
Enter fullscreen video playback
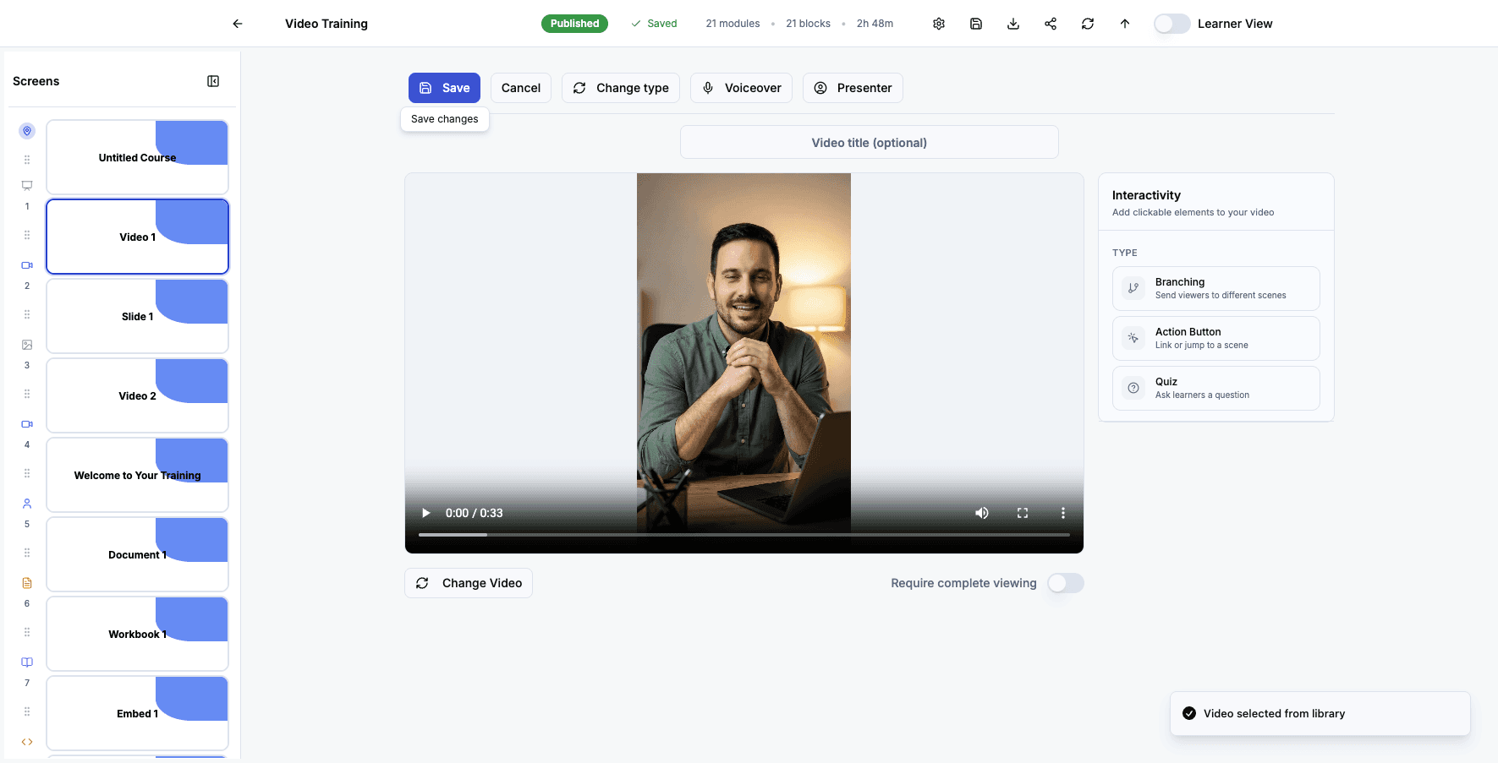[x=1022, y=513]
